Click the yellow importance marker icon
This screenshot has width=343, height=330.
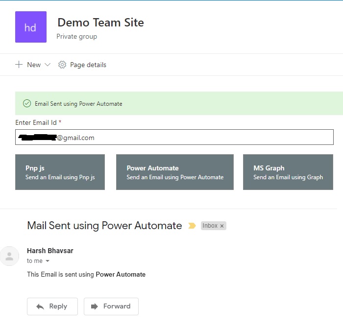pyautogui.click(x=192, y=226)
